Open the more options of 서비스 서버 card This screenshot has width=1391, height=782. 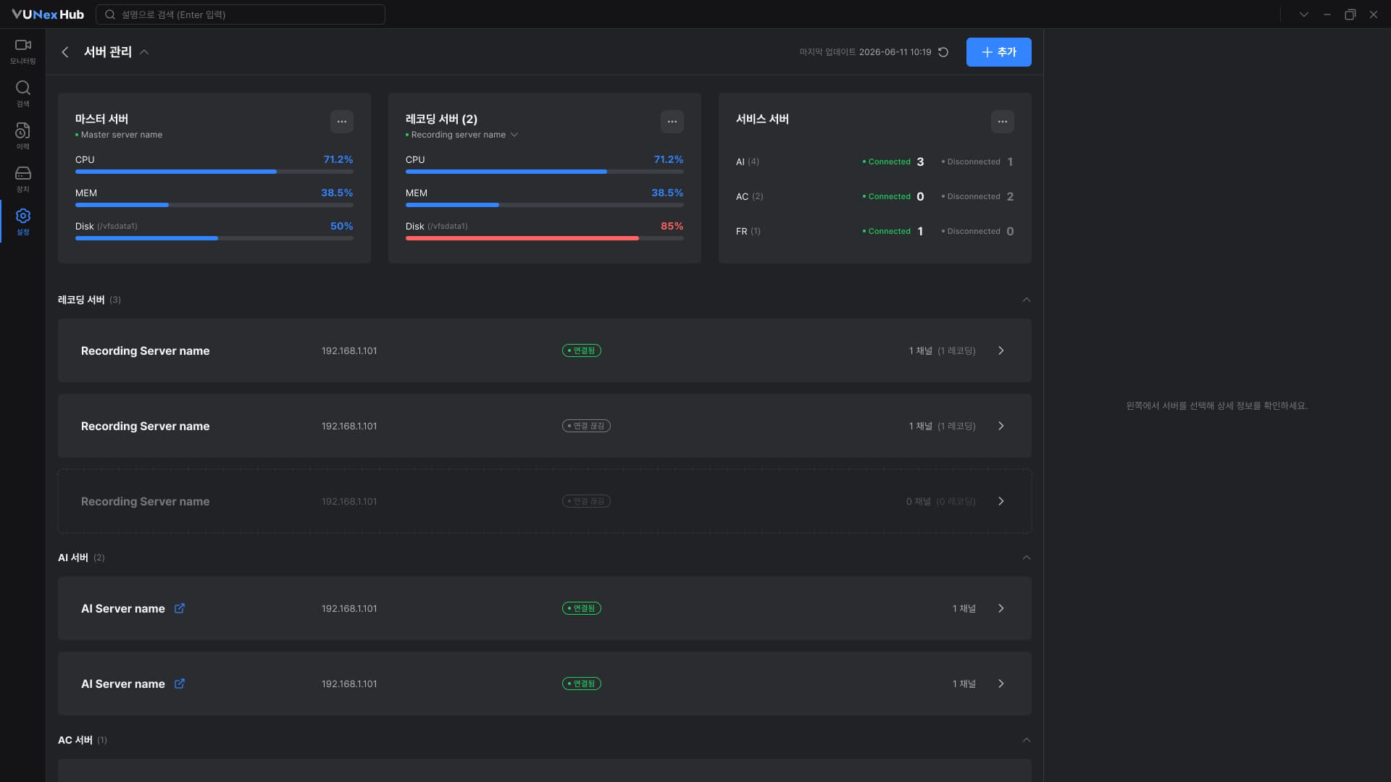coord(1003,122)
